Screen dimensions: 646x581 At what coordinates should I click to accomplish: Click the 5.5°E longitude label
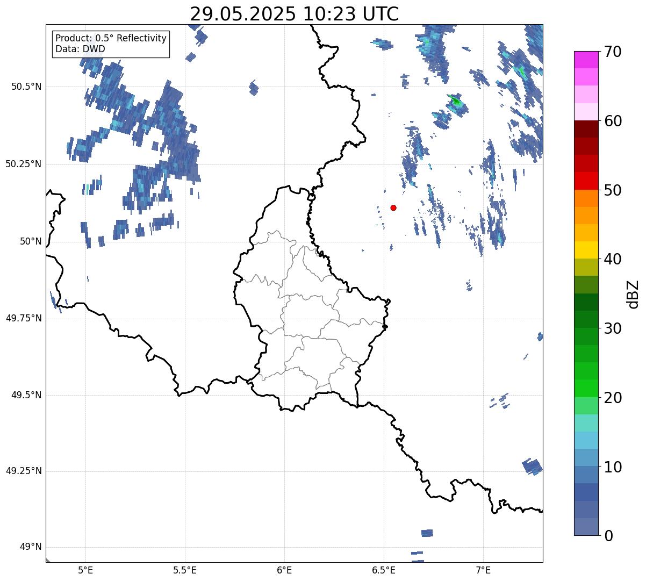coord(185,570)
